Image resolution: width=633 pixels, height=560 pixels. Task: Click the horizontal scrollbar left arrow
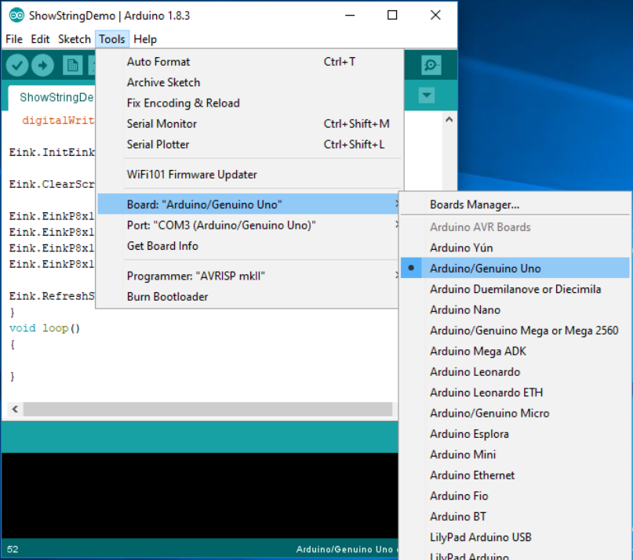pos(15,409)
